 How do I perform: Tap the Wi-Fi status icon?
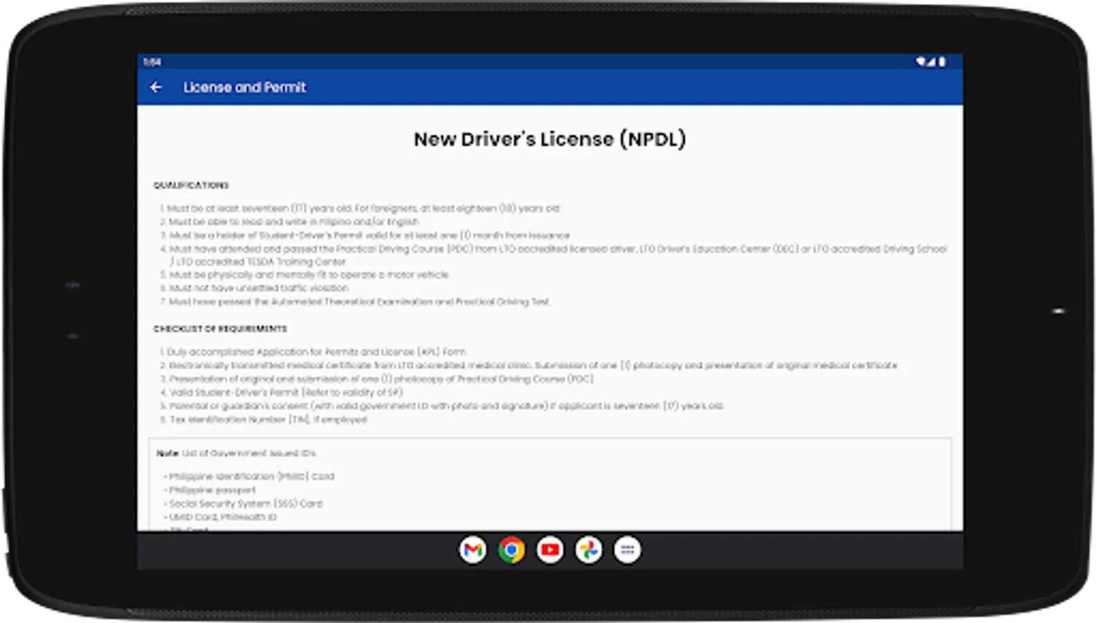(x=920, y=62)
